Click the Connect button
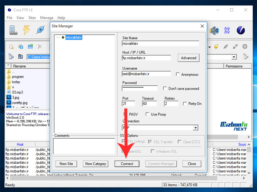This screenshot has width=257, height=192. [127, 164]
